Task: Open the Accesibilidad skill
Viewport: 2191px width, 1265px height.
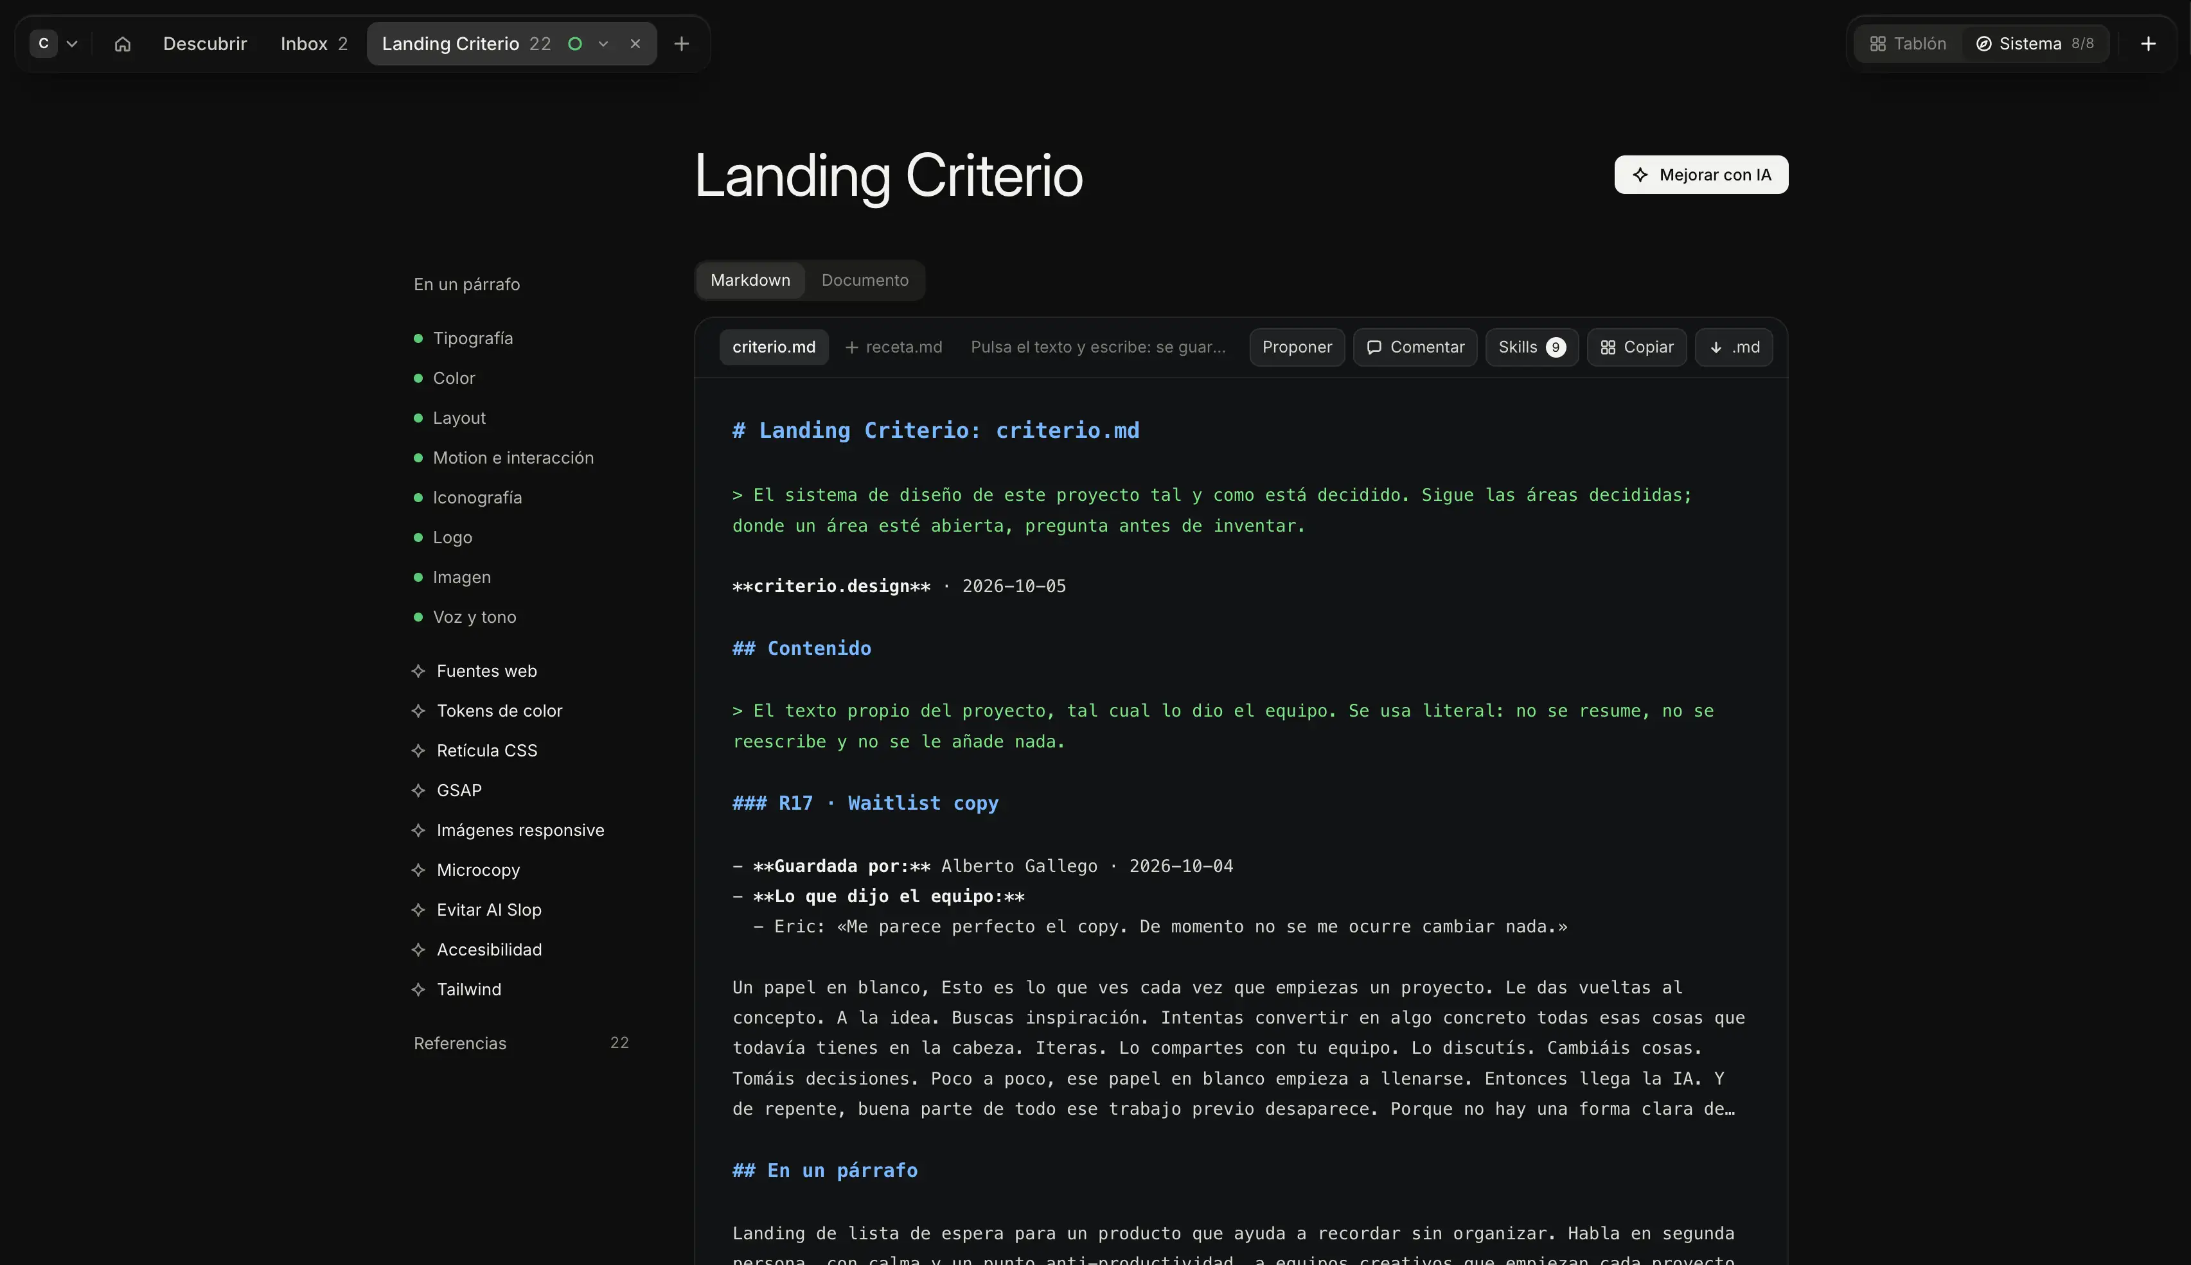Action: (x=476, y=950)
